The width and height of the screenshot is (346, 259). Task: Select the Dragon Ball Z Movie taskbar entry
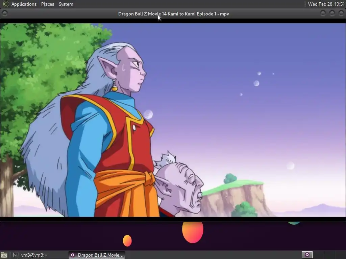coord(97,255)
